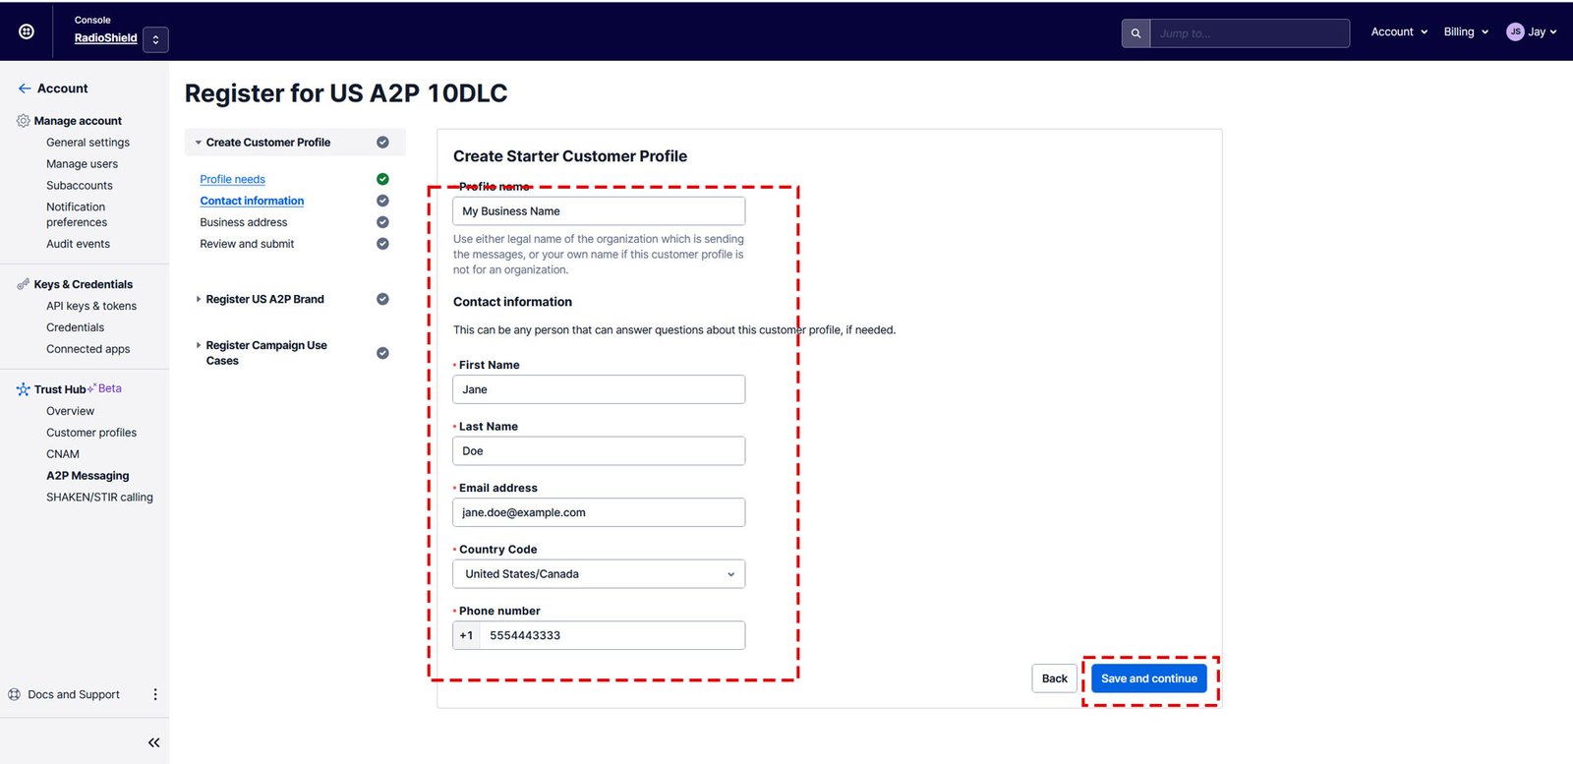This screenshot has width=1573, height=764.
Task: Click Save and continue button
Action: click(x=1149, y=678)
